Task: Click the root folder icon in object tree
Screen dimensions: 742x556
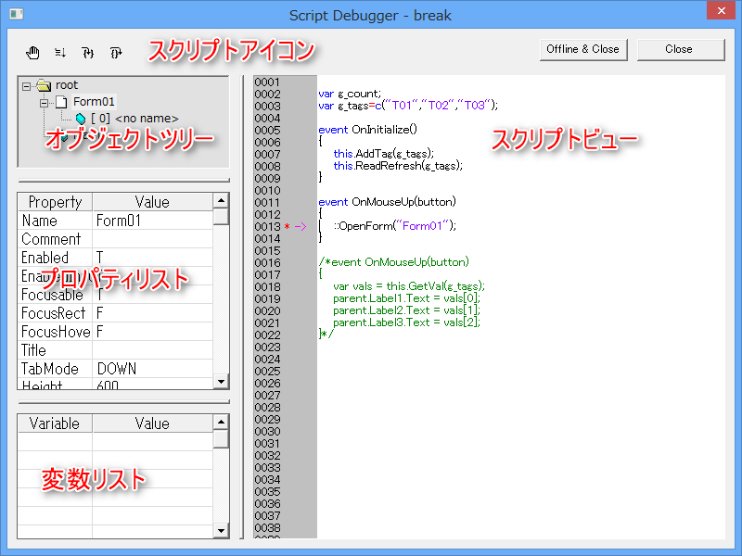Action: click(44, 84)
